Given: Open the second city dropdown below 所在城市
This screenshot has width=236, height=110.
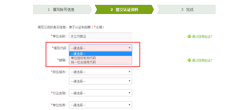Looking at the screenshot, I should (101, 81).
